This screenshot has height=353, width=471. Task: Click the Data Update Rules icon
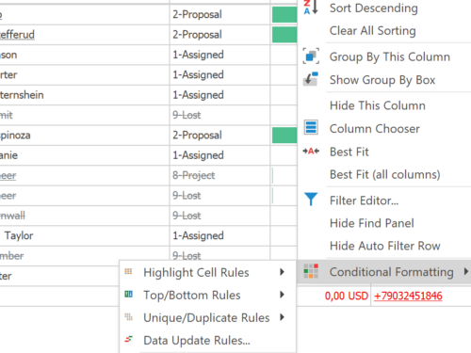128,339
